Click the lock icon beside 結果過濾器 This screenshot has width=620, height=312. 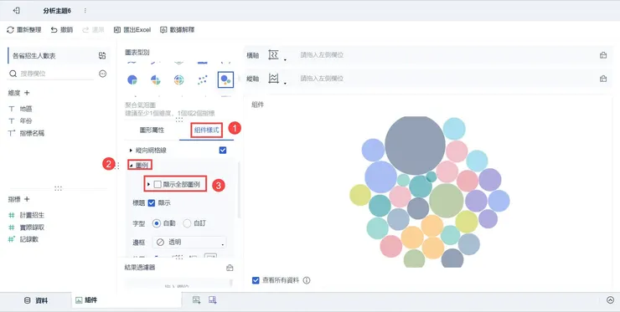[230, 268]
